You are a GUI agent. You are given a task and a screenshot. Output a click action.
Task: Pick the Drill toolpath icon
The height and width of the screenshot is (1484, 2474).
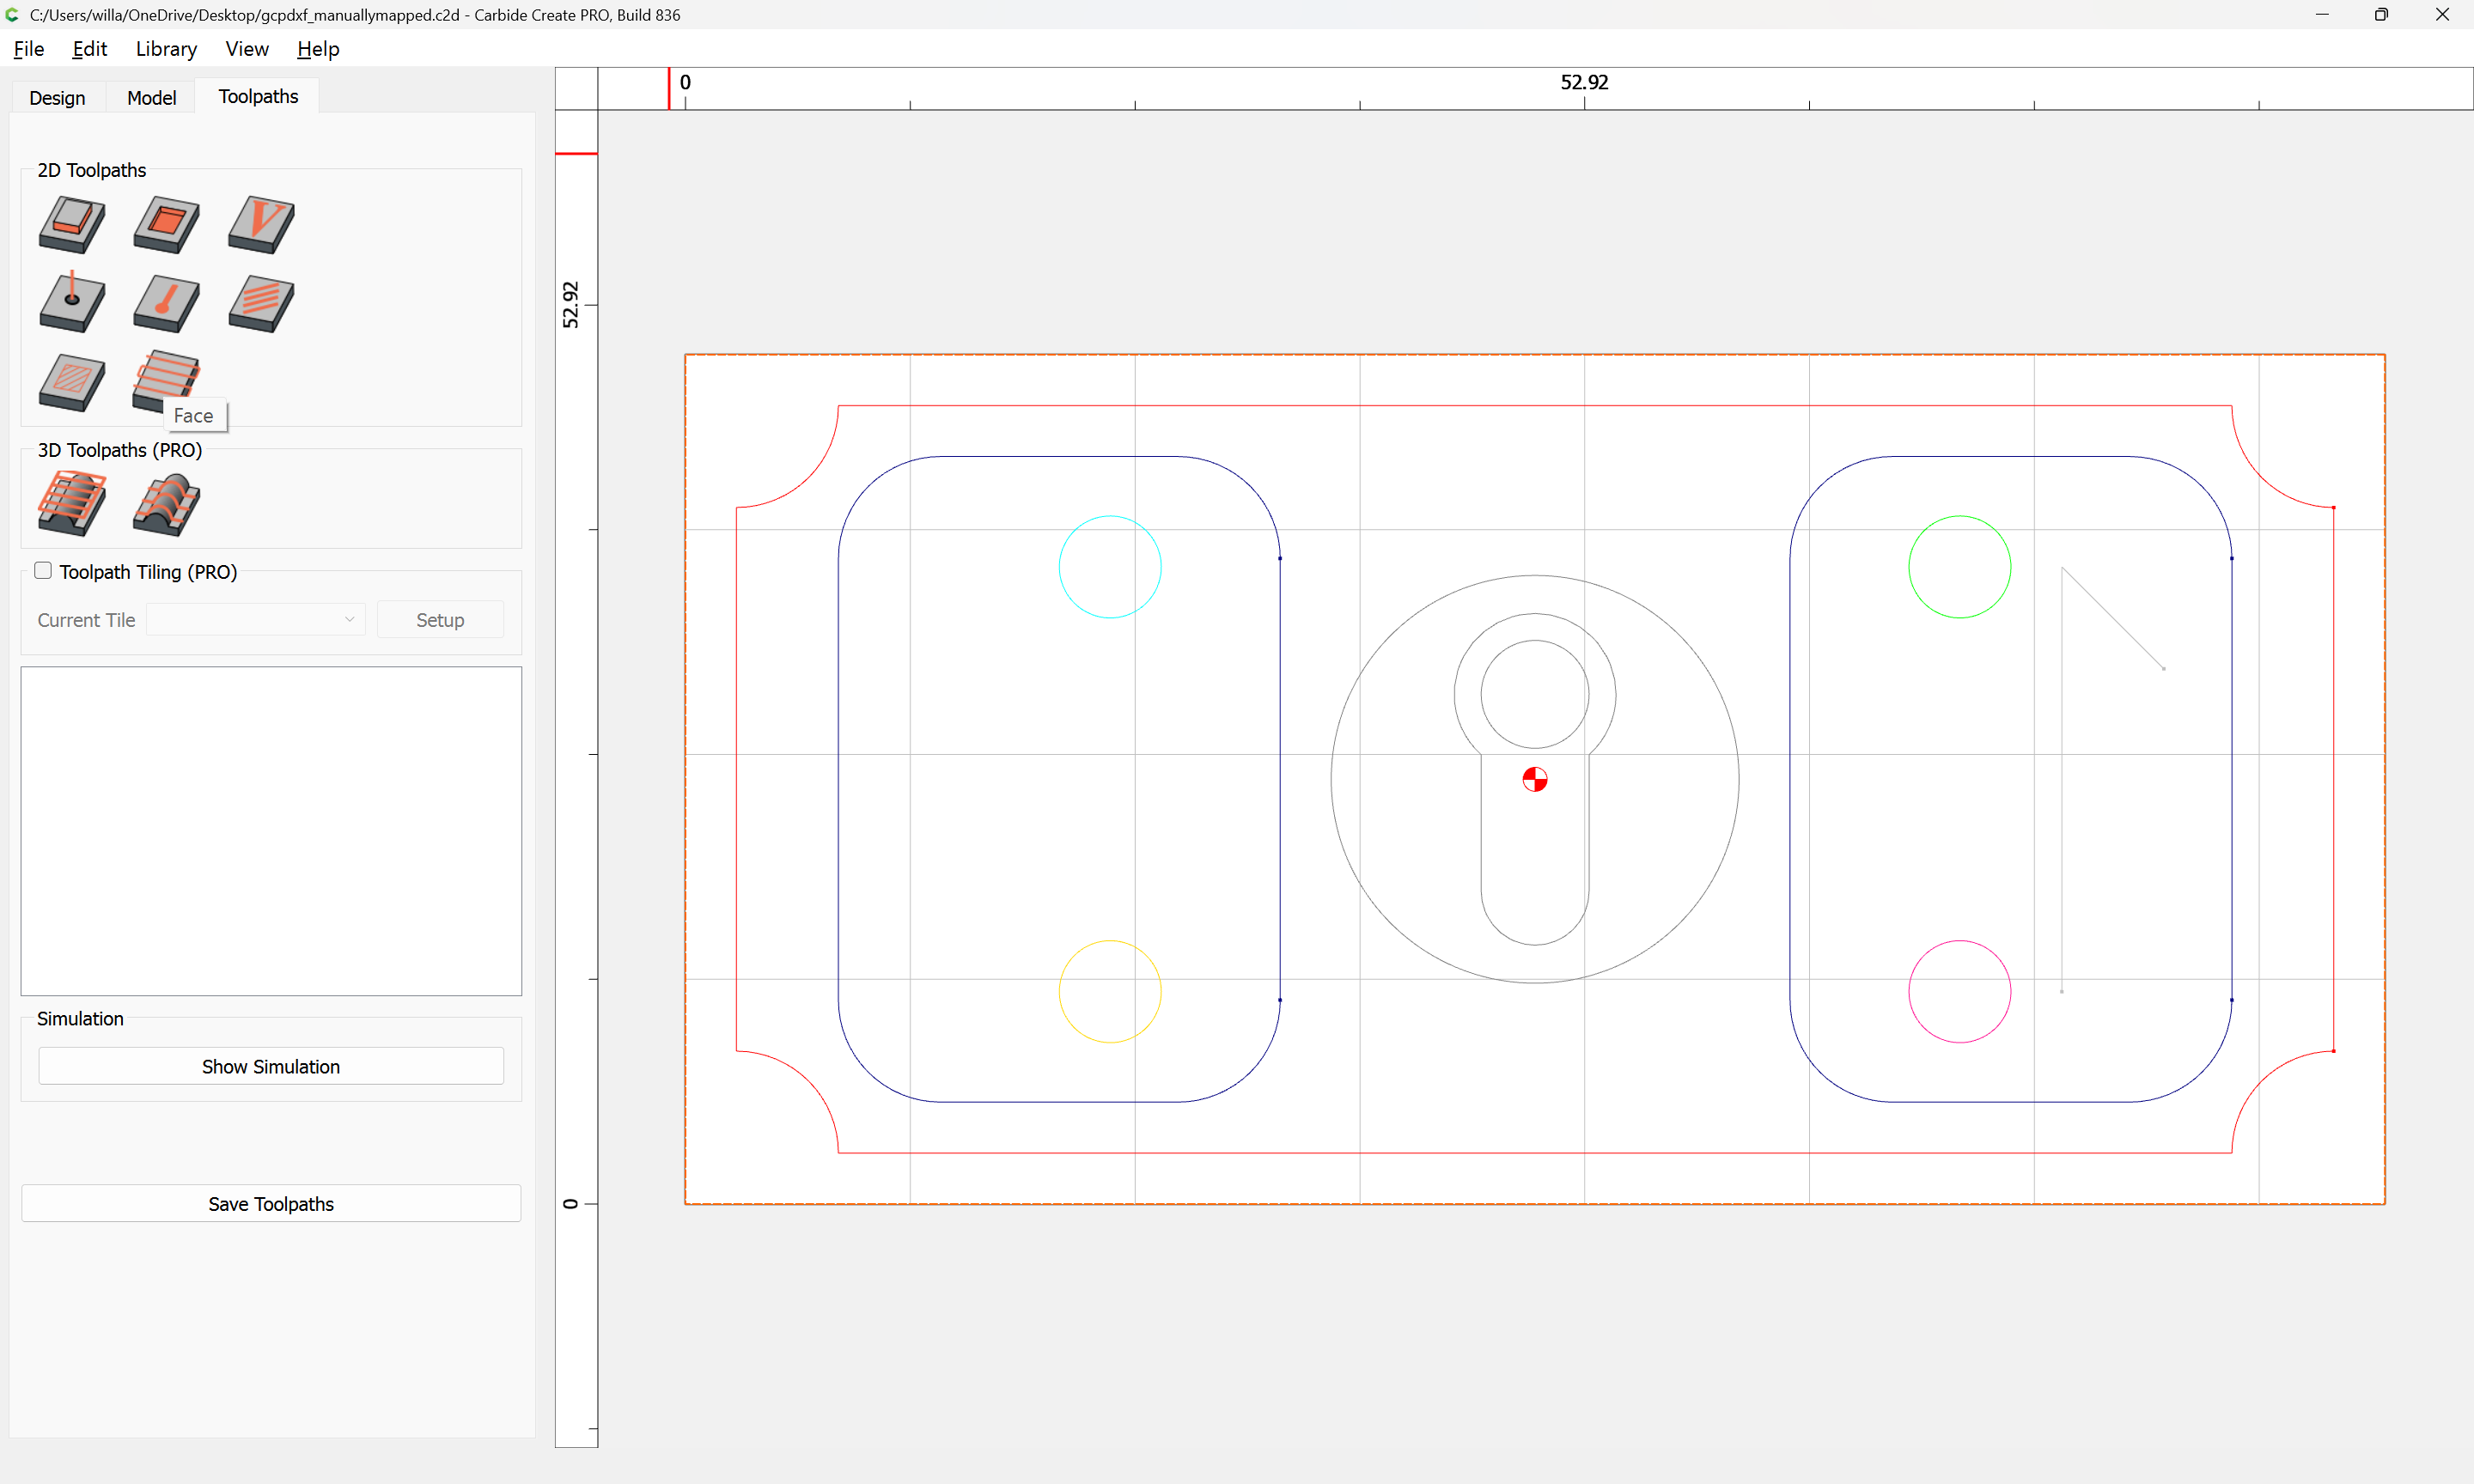click(71, 303)
